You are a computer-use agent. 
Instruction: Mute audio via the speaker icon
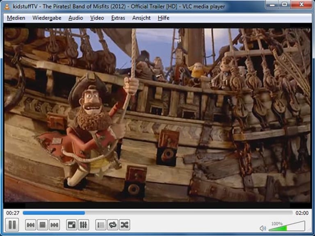pyautogui.click(x=262, y=228)
